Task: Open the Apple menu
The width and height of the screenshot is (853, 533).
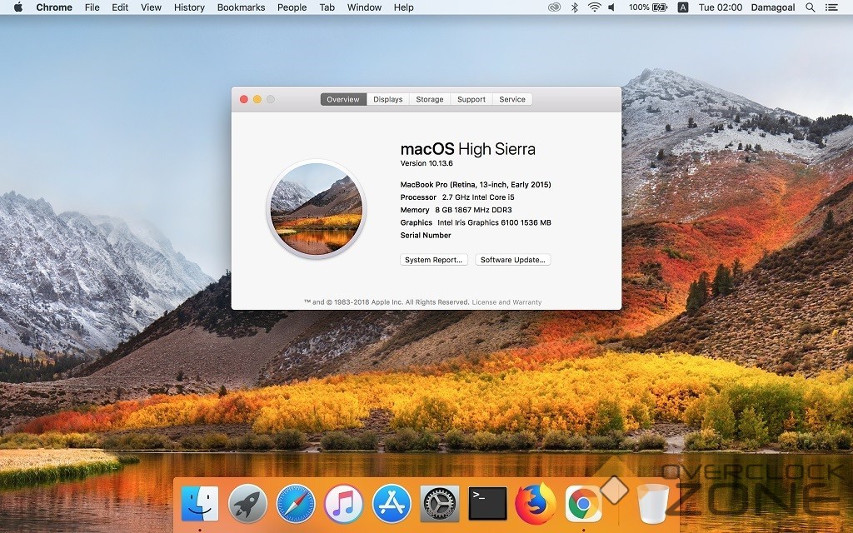Action: coord(17,7)
